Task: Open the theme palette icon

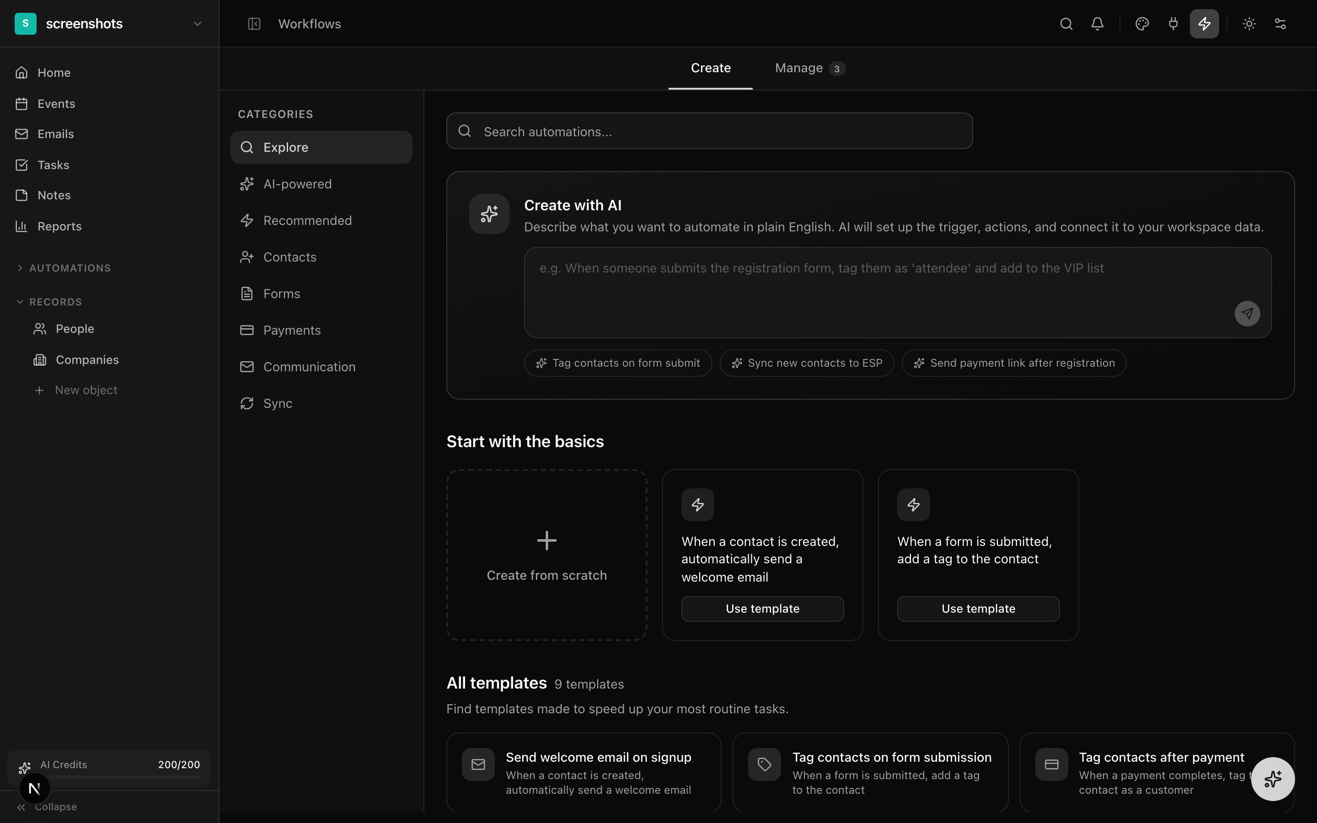Action: [x=1142, y=24]
